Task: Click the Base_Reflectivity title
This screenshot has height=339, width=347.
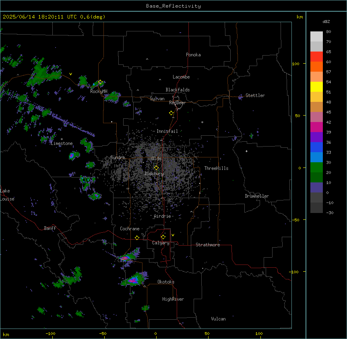Action: pyautogui.click(x=173, y=6)
